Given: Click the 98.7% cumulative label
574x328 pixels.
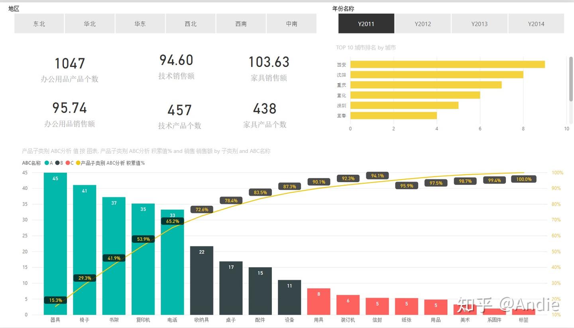Looking at the screenshot, I should [465, 181].
